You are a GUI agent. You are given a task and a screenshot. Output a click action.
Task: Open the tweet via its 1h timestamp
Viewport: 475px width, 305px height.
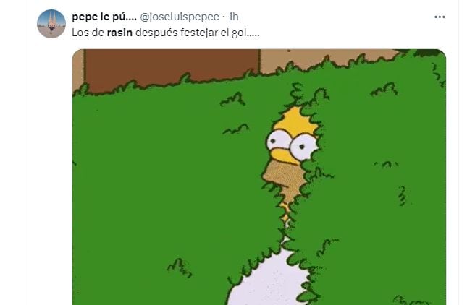click(233, 17)
